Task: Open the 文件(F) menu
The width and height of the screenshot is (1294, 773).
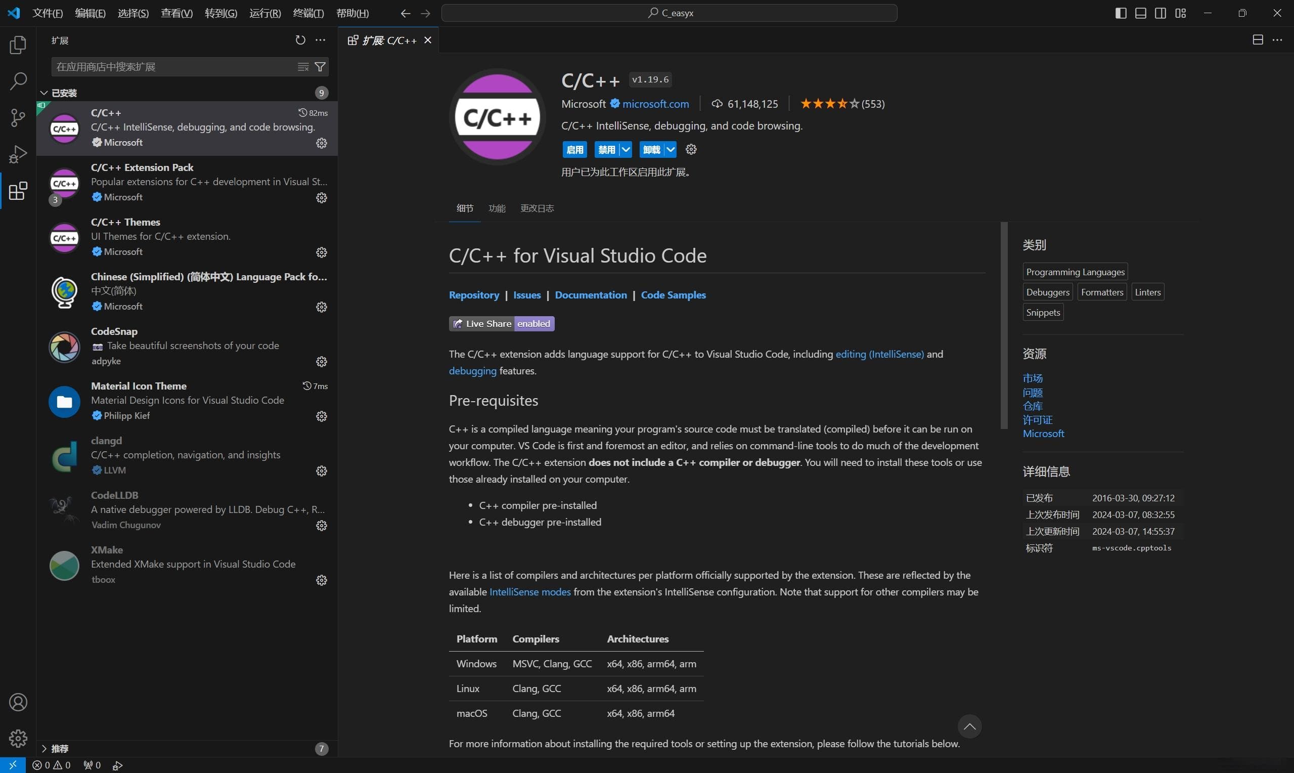Action: coord(48,13)
